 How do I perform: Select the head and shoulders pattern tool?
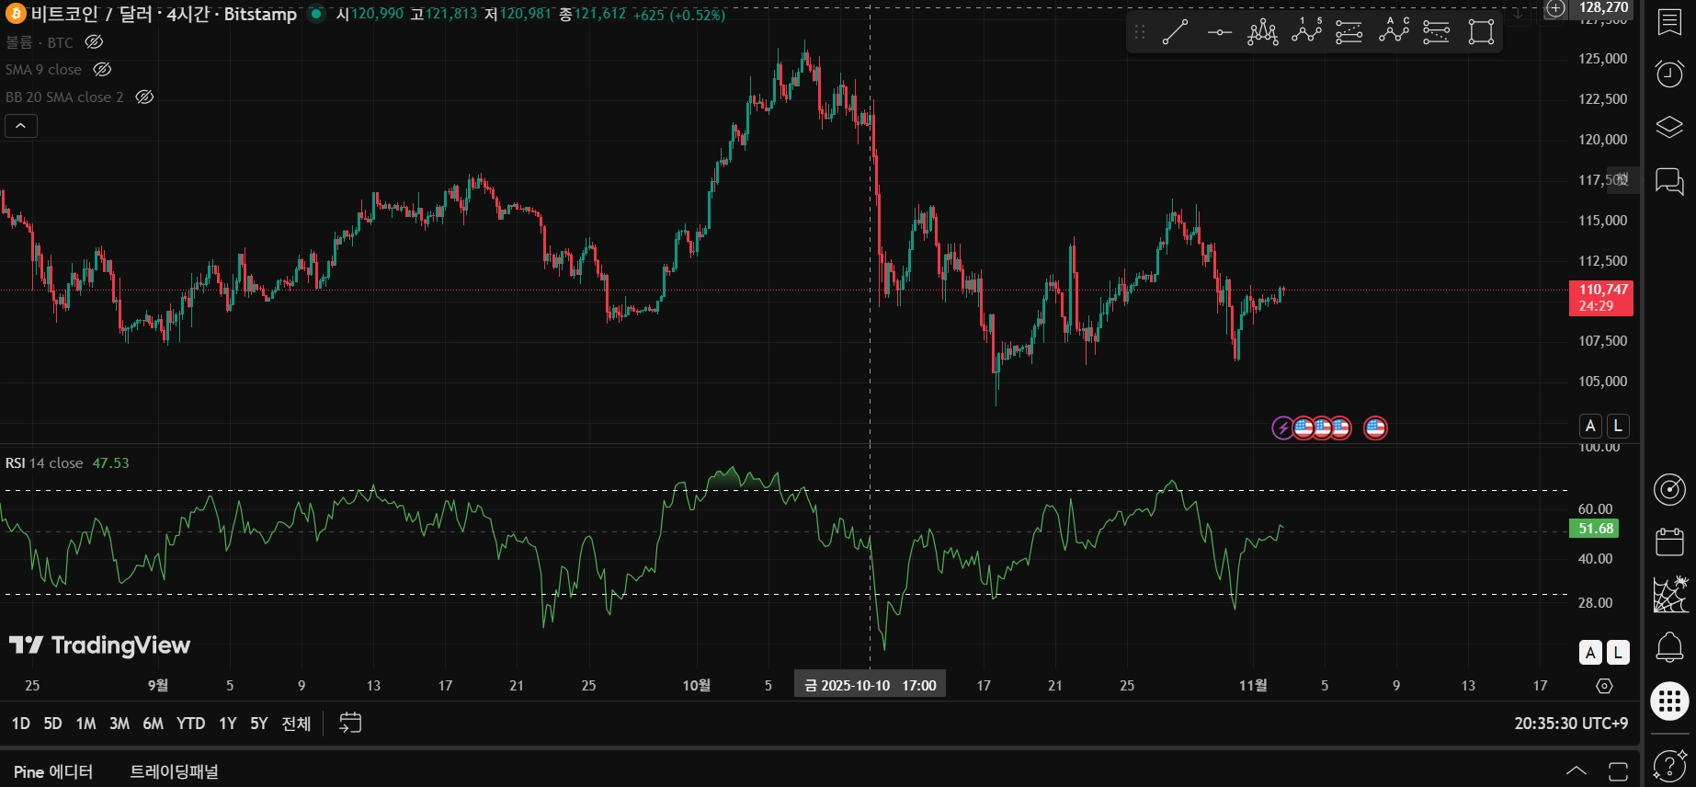tap(1262, 32)
